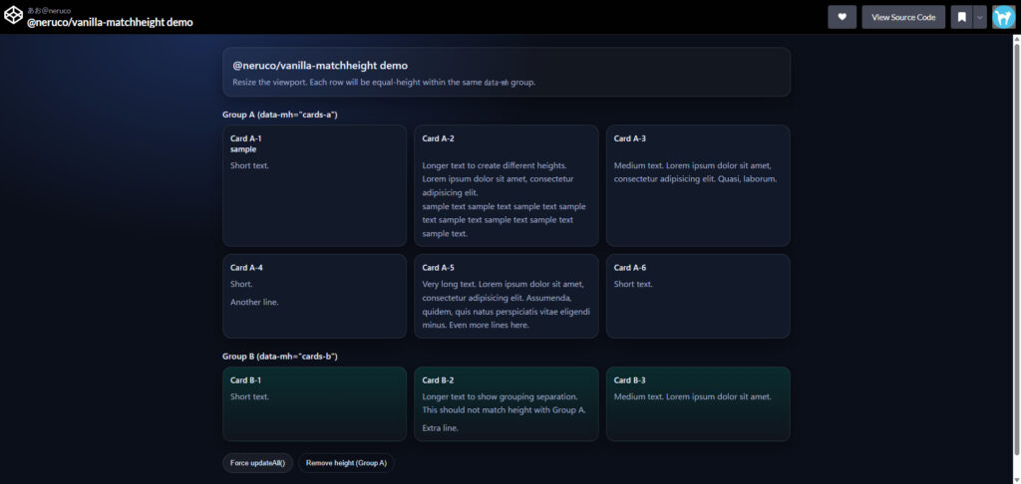
Task: Click the Group B heading label
Action: pyautogui.click(x=280, y=357)
